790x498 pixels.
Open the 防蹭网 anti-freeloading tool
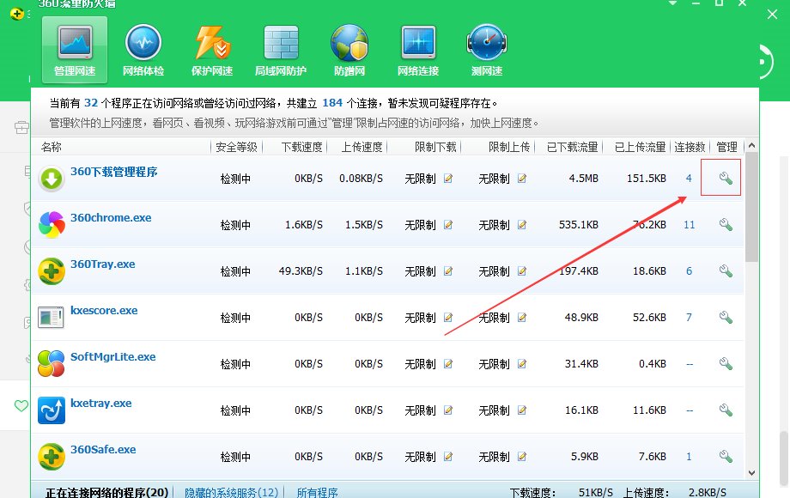349,47
